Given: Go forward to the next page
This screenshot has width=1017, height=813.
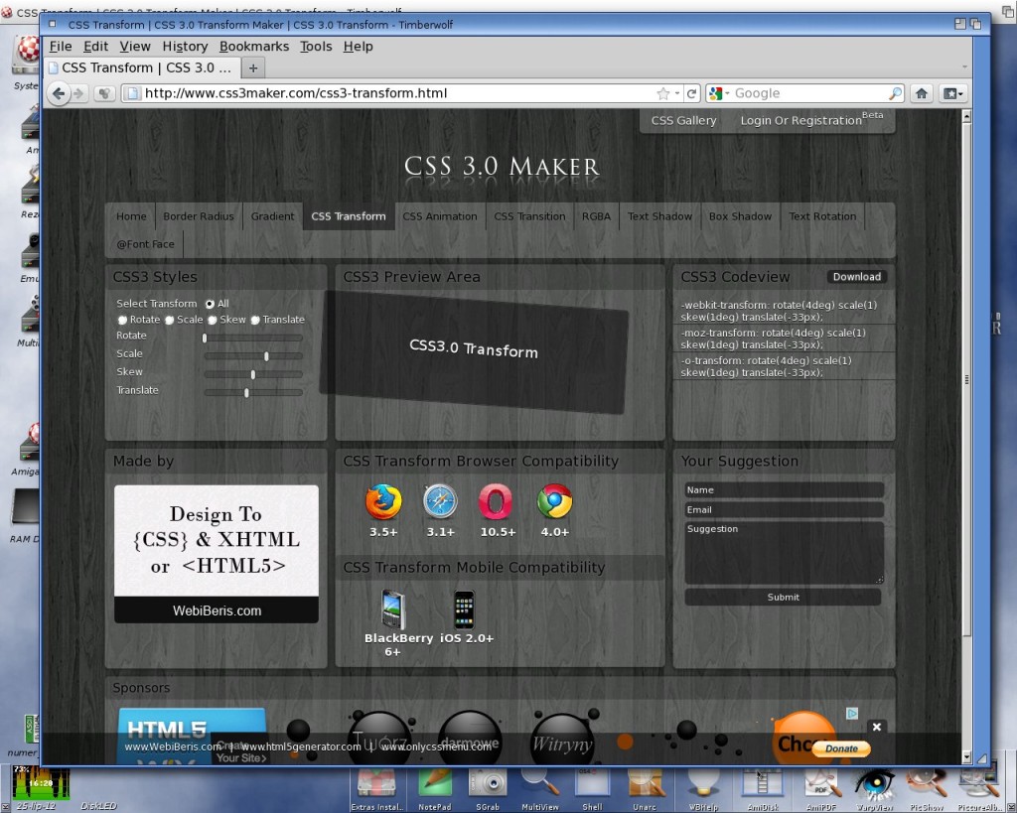Looking at the screenshot, I should click(79, 93).
